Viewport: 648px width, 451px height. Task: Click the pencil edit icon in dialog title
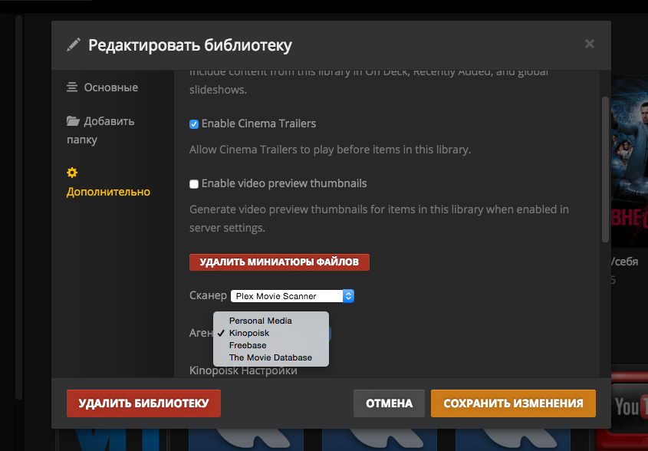[74, 44]
